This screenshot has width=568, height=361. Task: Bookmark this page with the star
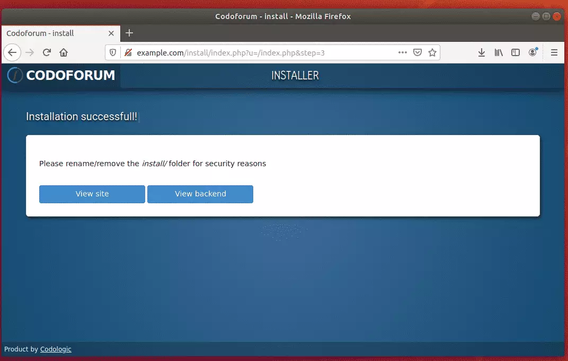pyautogui.click(x=432, y=52)
